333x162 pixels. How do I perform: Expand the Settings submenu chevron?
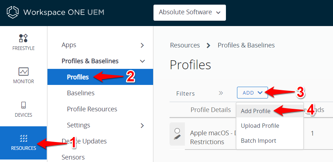point(142,126)
